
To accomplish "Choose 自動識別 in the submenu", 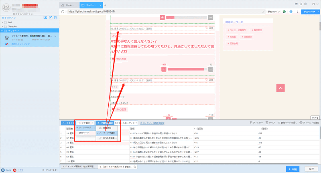I will [x=107, y=128].
